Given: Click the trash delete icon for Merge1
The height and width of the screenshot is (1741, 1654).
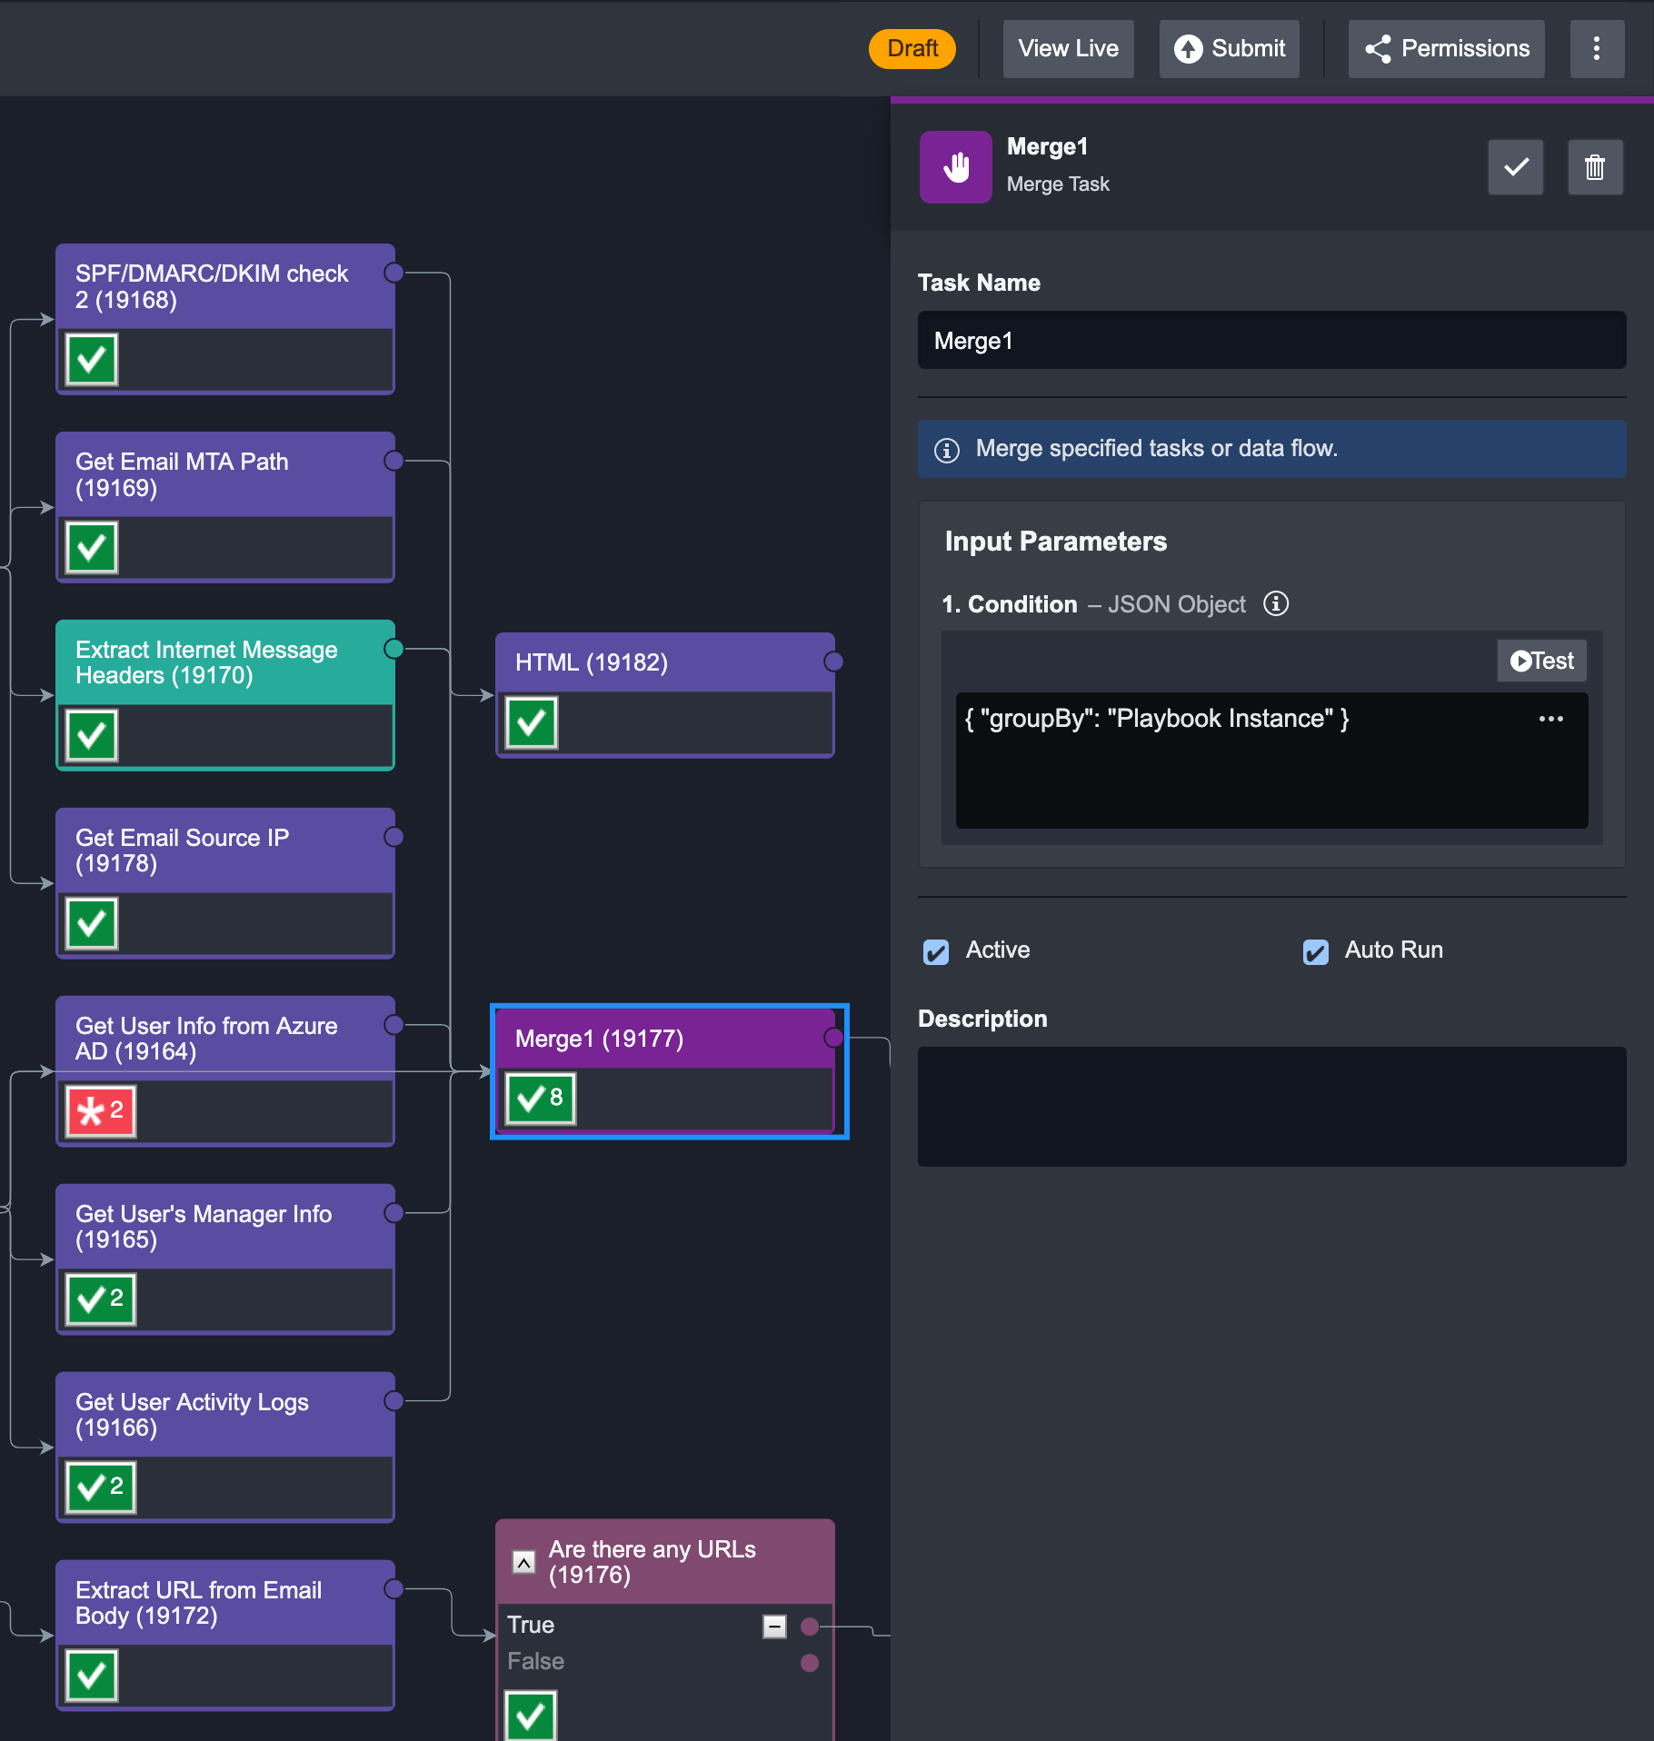Looking at the screenshot, I should (x=1595, y=167).
